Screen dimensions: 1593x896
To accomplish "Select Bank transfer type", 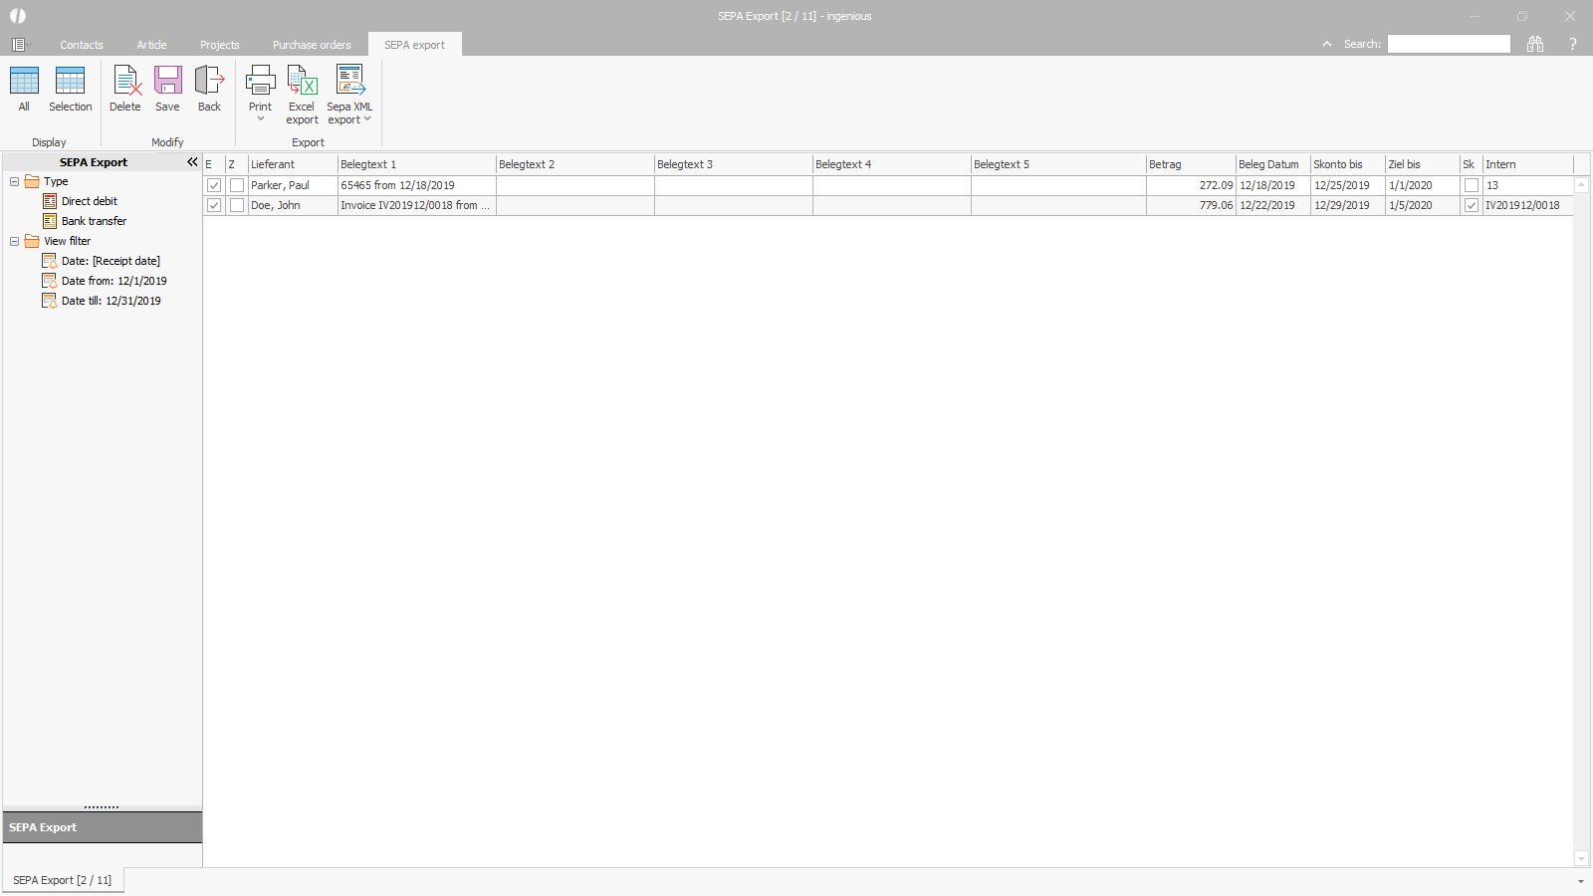I will tap(94, 221).
